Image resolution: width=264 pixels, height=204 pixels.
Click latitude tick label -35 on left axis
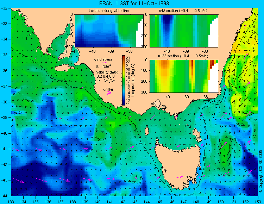4,55
